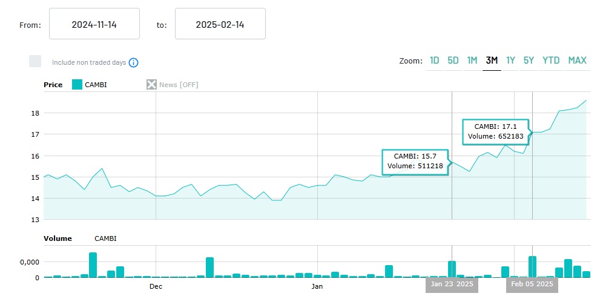Image resolution: width=603 pixels, height=299 pixels.
Task: Choose the 5Y zoom option
Action: click(x=529, y=61)
